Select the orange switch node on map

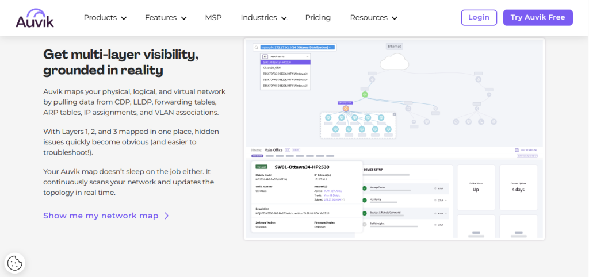346,109
